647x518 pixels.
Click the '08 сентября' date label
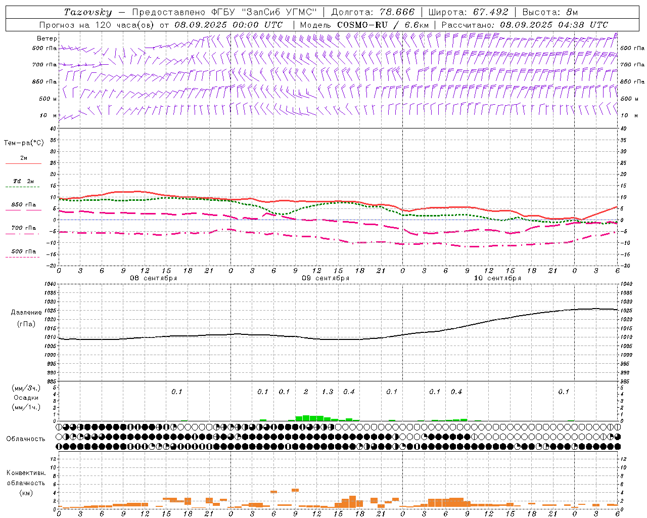point(154,278)
